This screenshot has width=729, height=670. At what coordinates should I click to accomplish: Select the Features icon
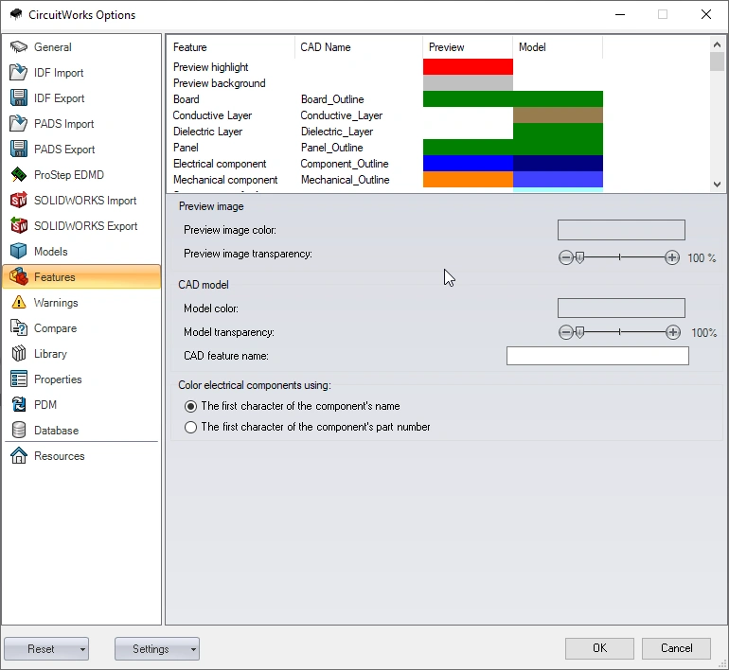click(x=19, y=277)
